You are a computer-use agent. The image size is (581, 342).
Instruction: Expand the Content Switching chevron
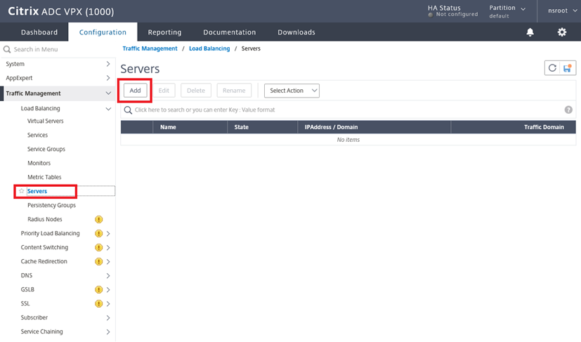click(x=108, y=247)
